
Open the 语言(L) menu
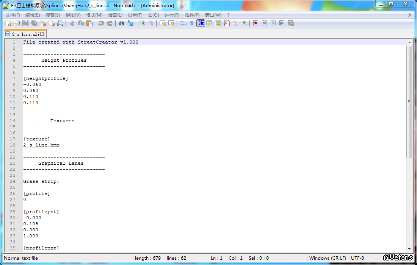pos(115,15)
